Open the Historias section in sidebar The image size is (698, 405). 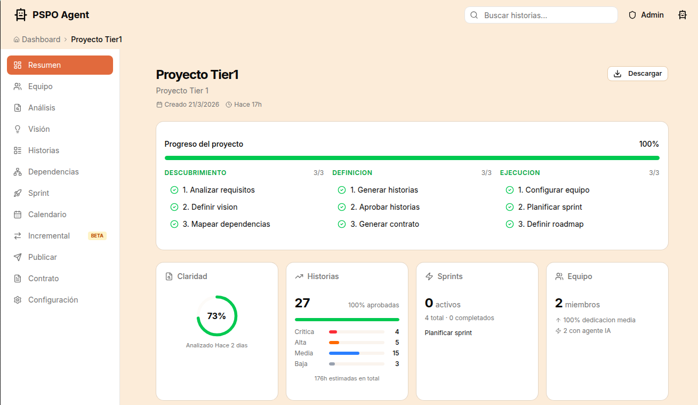pyautogui.click(x=44, y=150)
